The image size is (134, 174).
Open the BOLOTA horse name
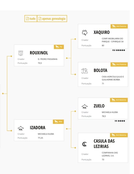click(100, 70)
